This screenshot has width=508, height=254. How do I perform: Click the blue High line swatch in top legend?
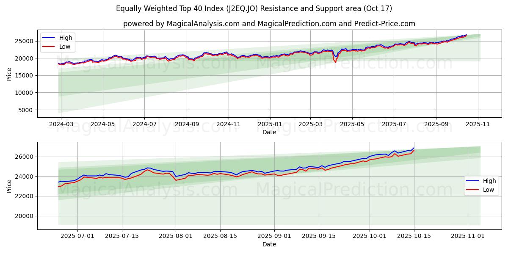pos(49,38)
